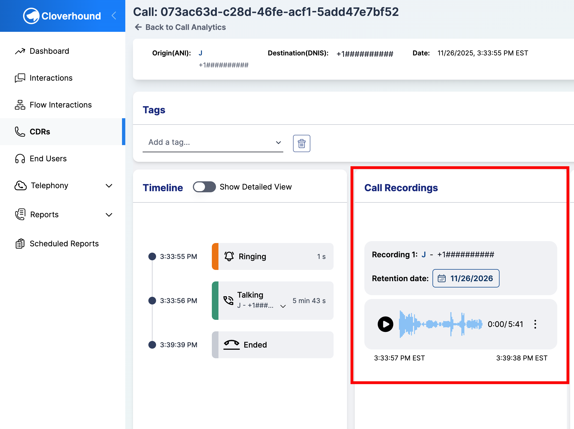Click the Date value 11/26/2025, 3:33:55 PM EST
Image resolution: width=574 pixels, height=429 pixels.
coord(483,53)
